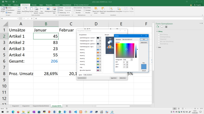Open Seitenränder page margins options
The image size is (204, 114).
19,10
